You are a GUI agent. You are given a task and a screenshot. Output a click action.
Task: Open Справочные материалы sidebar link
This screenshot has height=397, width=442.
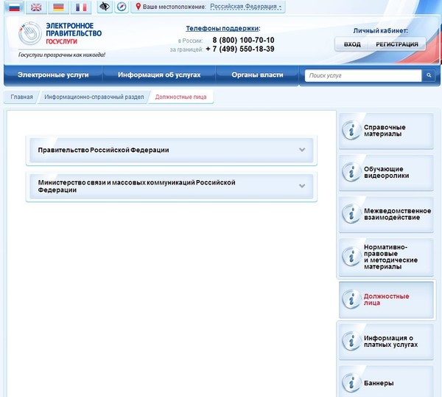tap(386, 131)
